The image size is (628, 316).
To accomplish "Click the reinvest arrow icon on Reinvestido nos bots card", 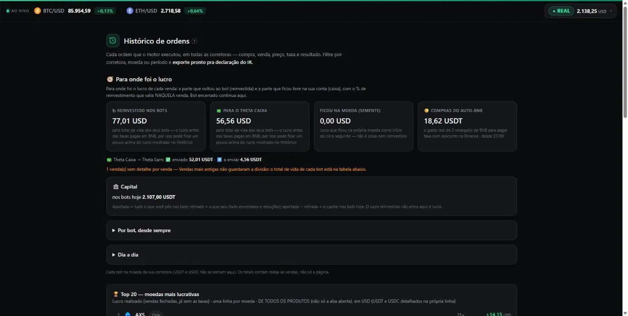I will coord(114,110).
